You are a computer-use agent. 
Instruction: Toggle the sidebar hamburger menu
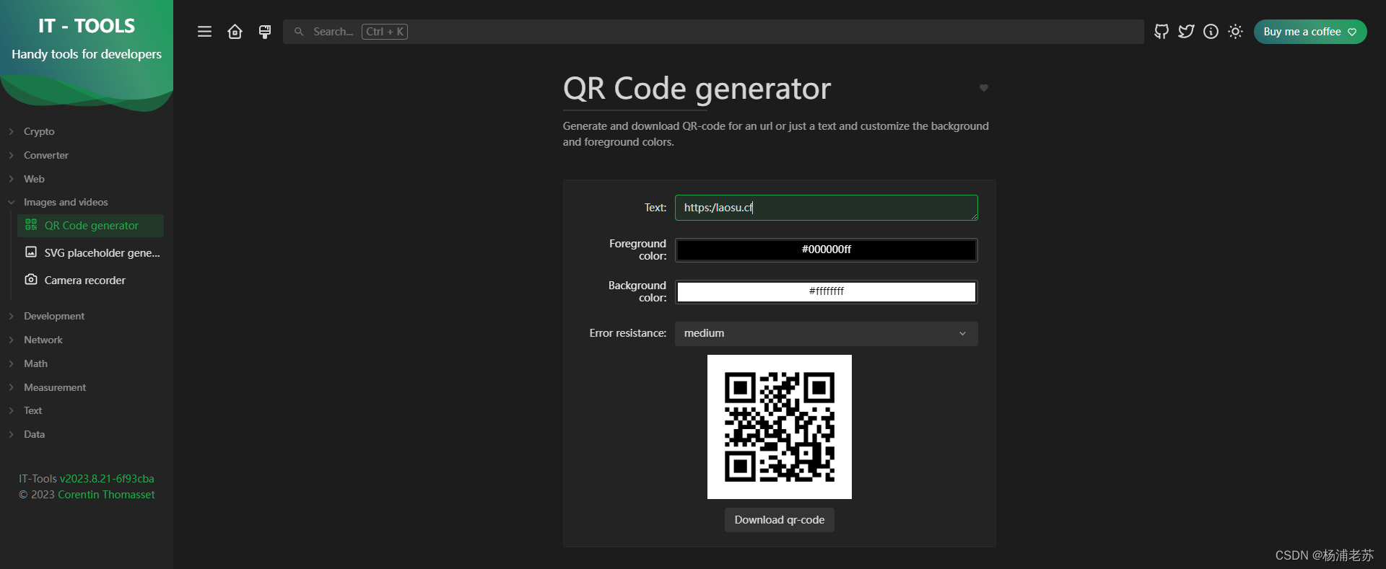click(x=204, y=32)
